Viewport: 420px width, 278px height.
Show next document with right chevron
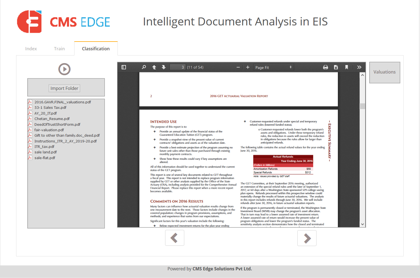pyautogui.click(x=307, y=238)
